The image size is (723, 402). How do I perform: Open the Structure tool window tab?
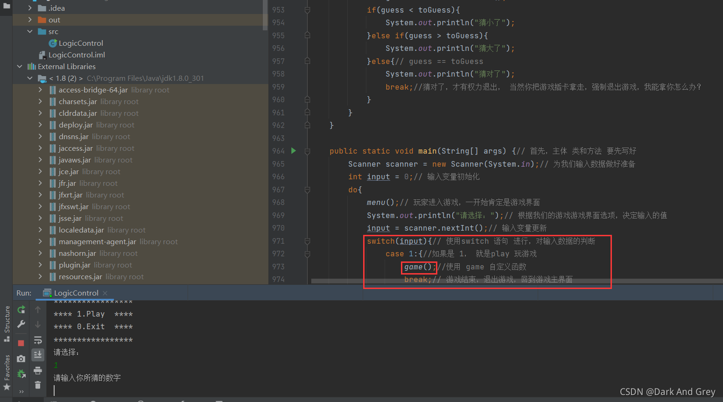[7, 322]
